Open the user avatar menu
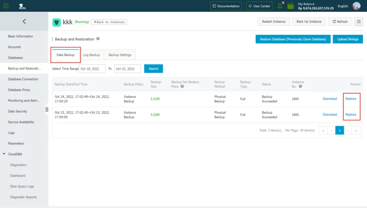 coord(356,6)
